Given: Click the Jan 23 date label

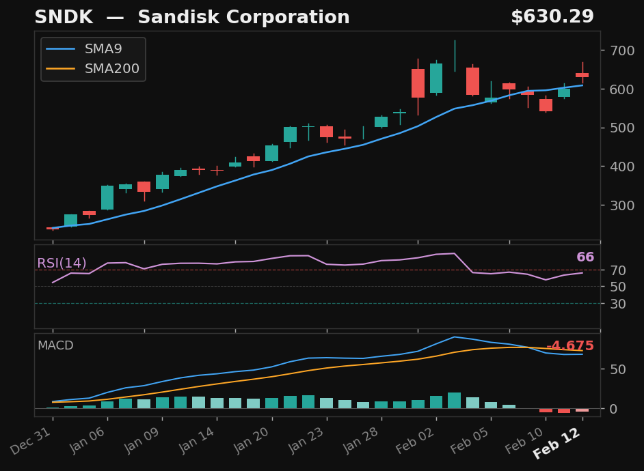Looking at the screenshot, I should (x=306, y=440).
